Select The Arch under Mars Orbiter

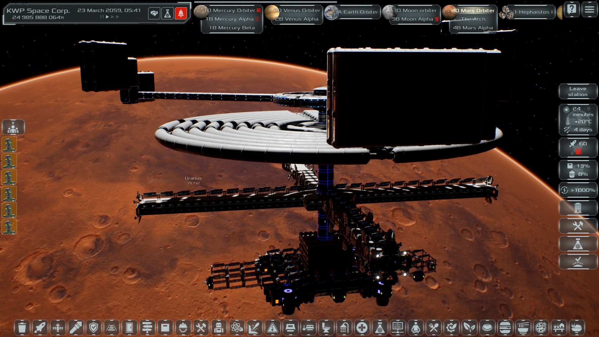pyautogui.click(x=473, y=19)
